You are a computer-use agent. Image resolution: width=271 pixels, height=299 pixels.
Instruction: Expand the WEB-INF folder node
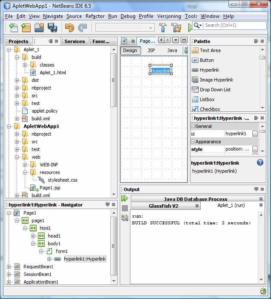pos(25,165)
